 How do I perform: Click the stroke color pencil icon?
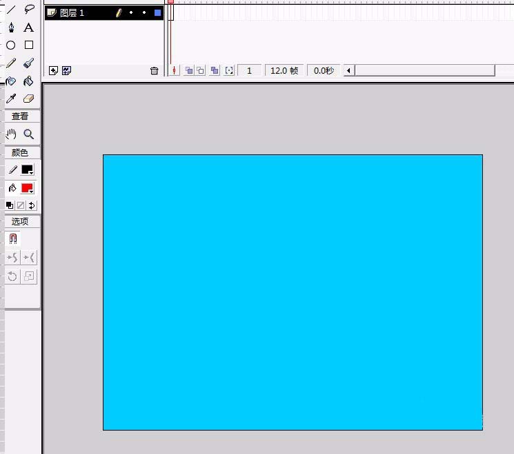tap(13, 169)
